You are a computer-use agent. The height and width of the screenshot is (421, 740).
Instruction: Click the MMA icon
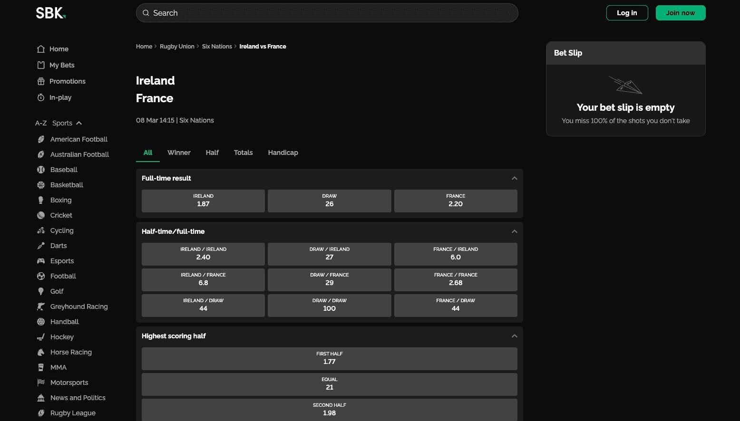(41, 367)
